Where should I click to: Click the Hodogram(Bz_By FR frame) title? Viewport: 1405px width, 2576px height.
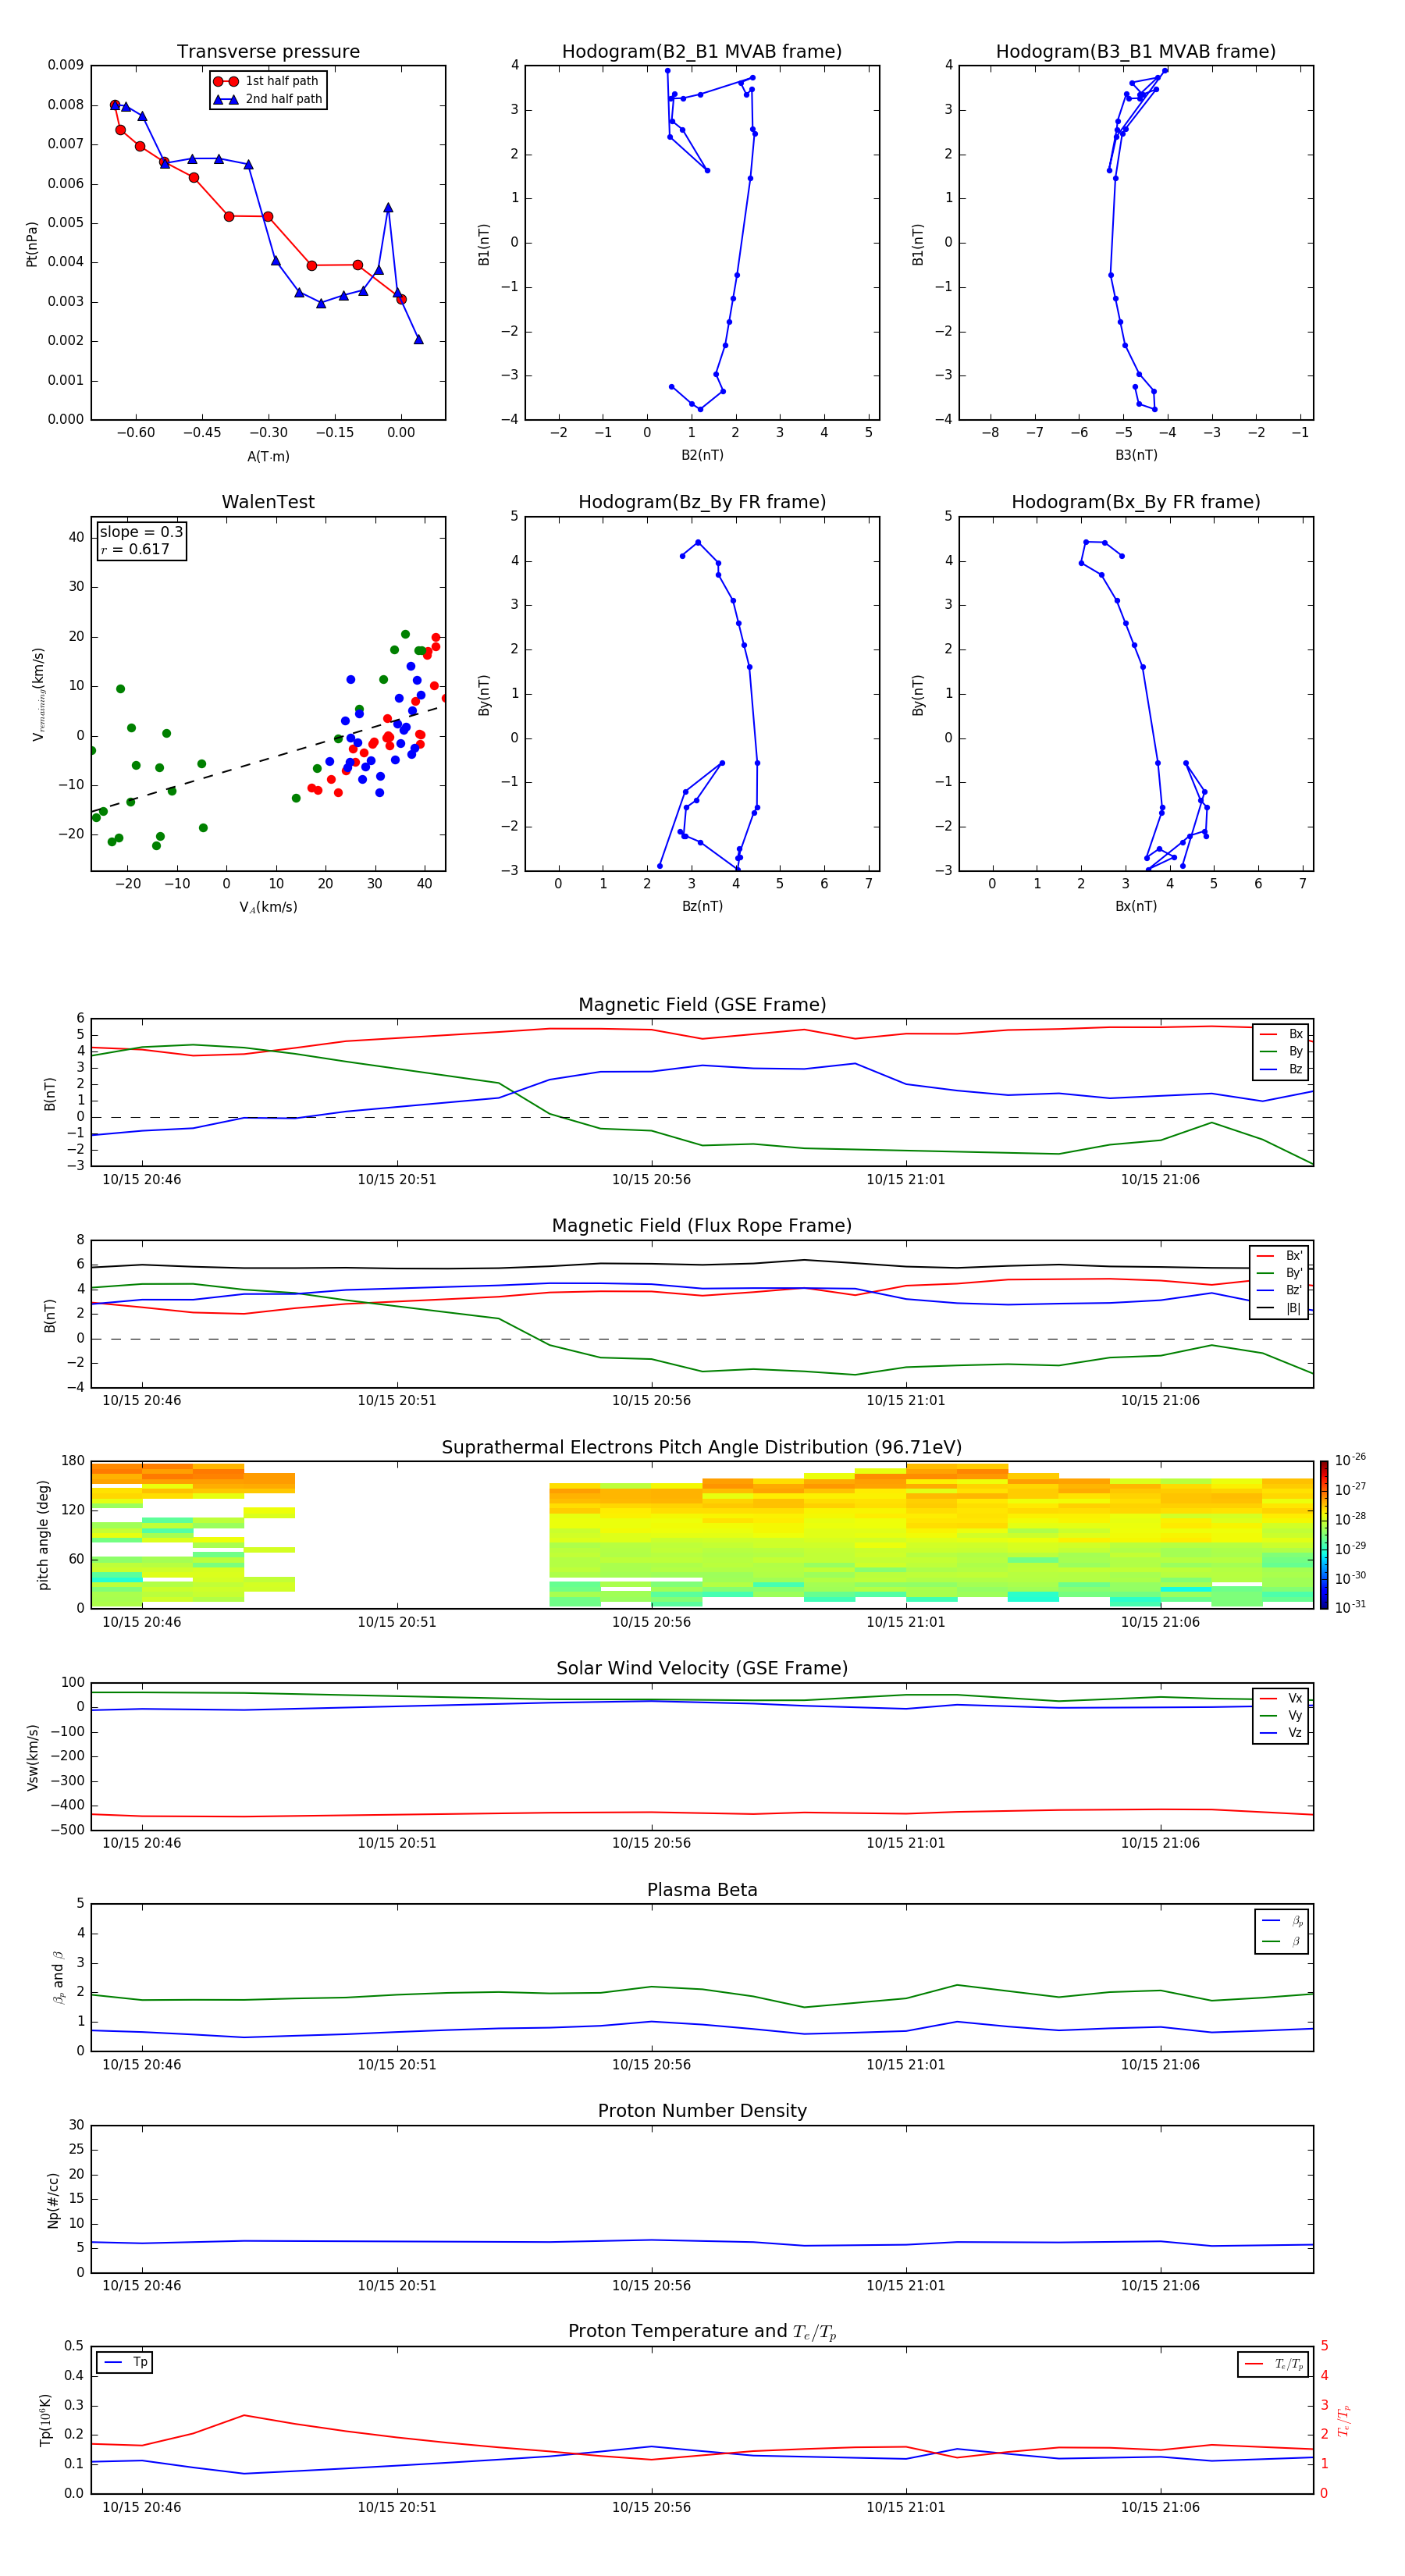[x=702, y=502]
